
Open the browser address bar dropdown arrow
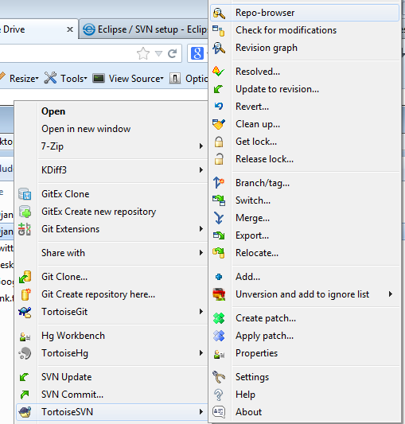click(158, 53)
